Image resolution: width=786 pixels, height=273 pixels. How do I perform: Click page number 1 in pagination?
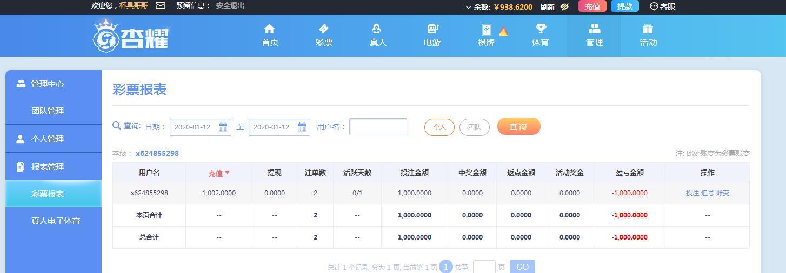(446, 267)
